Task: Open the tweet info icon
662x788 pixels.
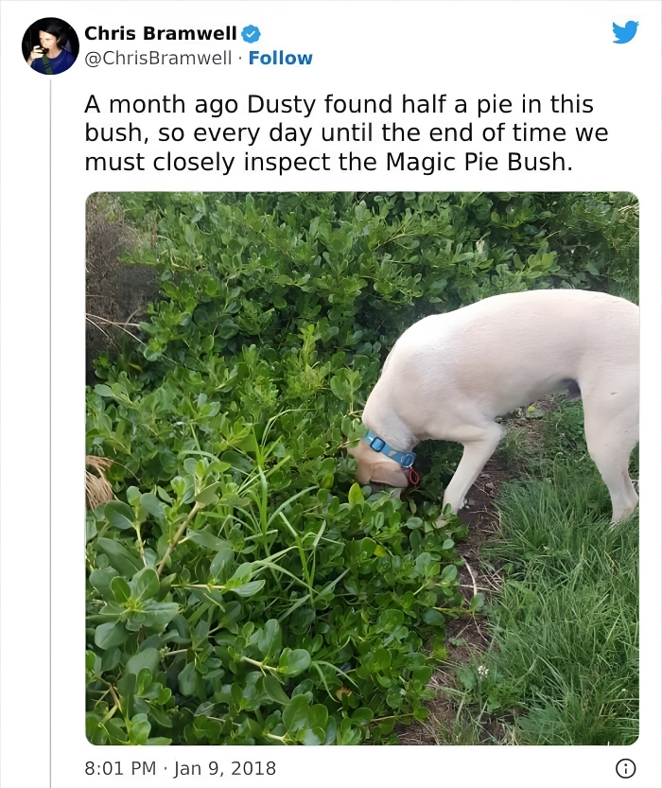Action: pos(625,768)
